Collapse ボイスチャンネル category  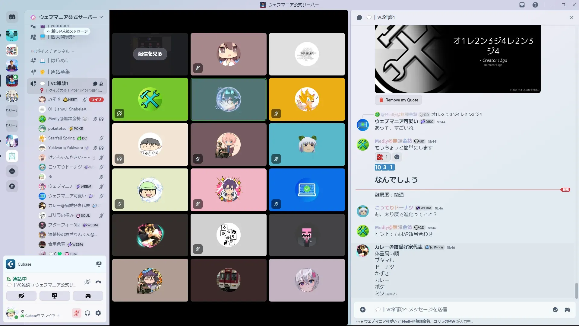tap(53, 51)
